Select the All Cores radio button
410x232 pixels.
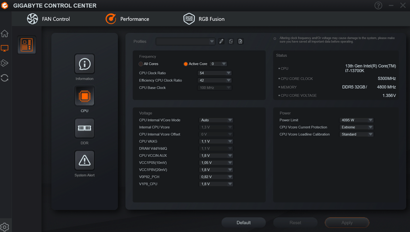pyautogui.click(x=140, y=64)
